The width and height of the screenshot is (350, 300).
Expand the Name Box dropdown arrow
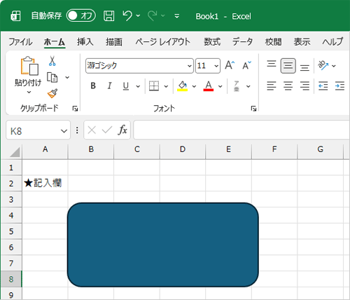pyautogui.click(x=64, y=131)
